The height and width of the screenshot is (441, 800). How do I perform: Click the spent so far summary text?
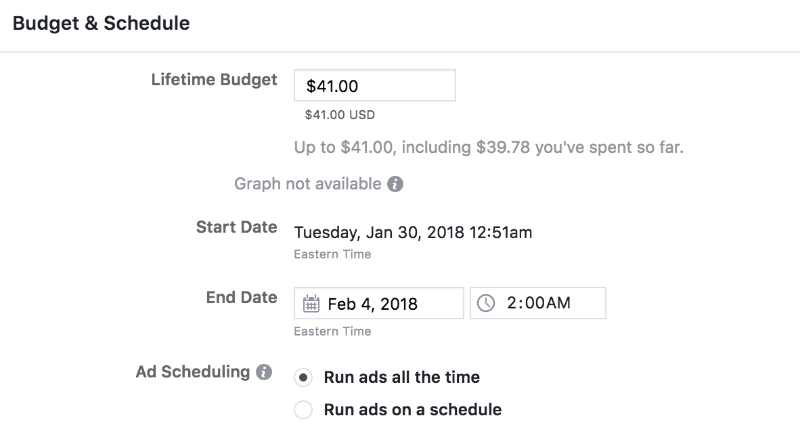[489, 147]
